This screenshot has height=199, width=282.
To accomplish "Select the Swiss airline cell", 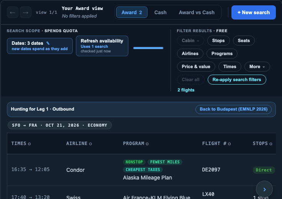I will (74, 197).
